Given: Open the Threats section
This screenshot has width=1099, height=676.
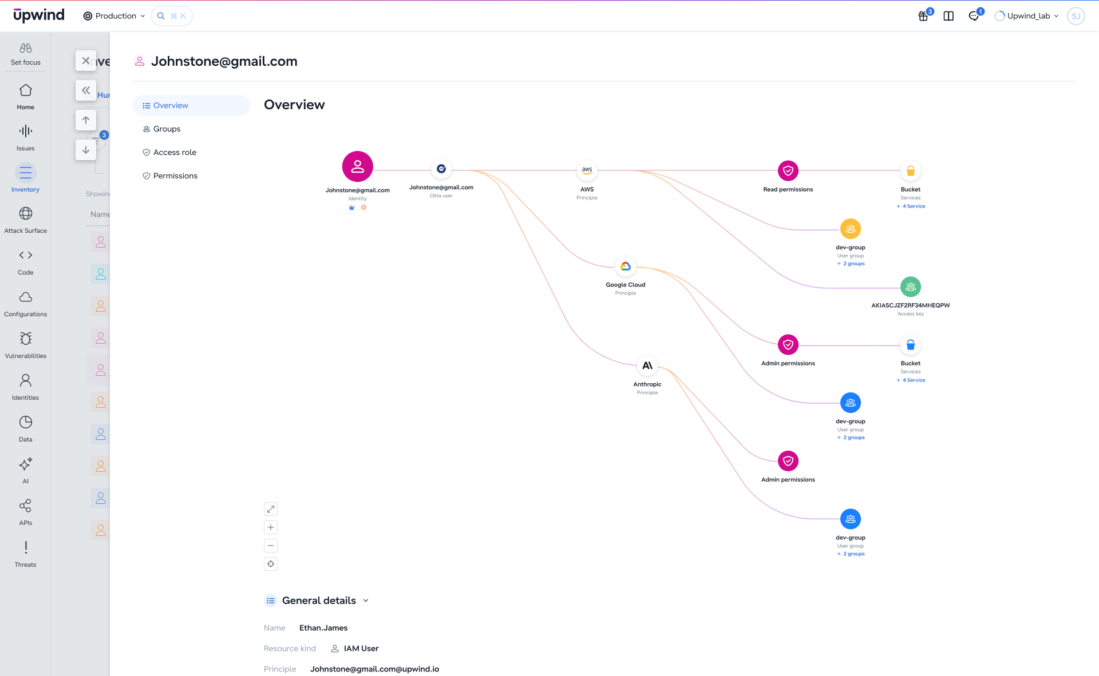Looking at the screenshot, I should tap(26, 554).
